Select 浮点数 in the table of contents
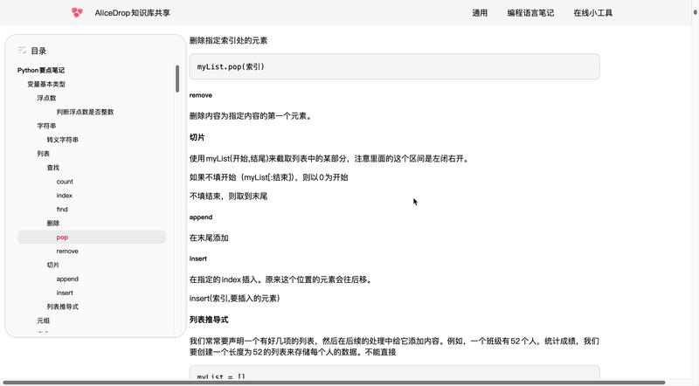 [46, 98]
